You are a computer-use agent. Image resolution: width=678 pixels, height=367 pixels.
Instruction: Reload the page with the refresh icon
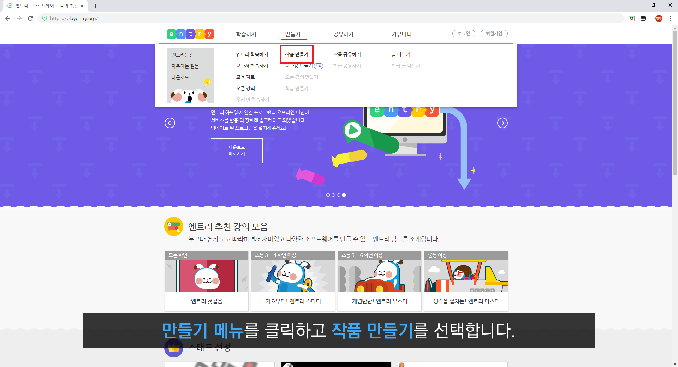click(30, 18)
